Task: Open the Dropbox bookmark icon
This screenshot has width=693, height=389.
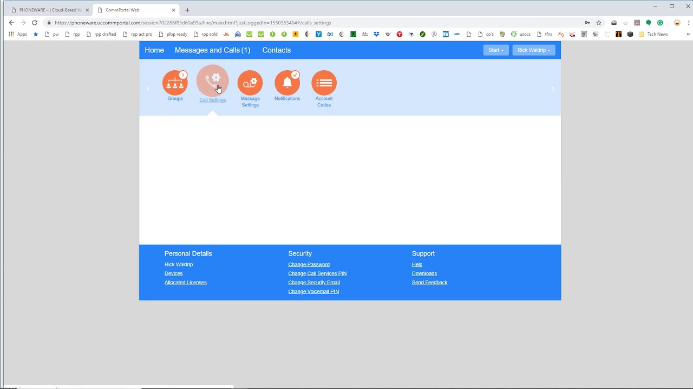Action: (376, 34)
